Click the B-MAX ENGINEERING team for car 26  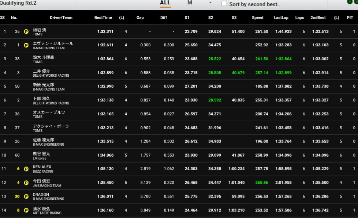click(x=48, y=145)
